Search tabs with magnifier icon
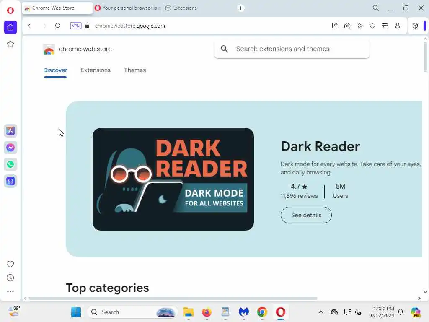429x322 pixels. click(x=376, y=8)
